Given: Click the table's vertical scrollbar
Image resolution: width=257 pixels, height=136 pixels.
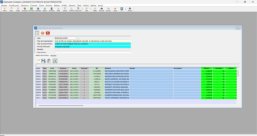Looking at the screenshot, I should pos(238,73).
